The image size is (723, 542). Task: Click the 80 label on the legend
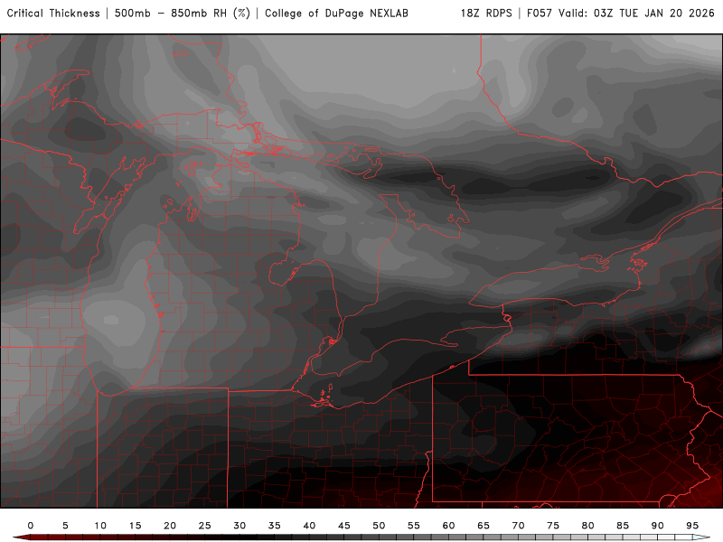588,526
